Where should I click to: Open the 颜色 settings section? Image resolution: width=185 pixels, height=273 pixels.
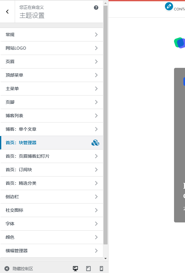pyautogui.click(x=52, y=237)
